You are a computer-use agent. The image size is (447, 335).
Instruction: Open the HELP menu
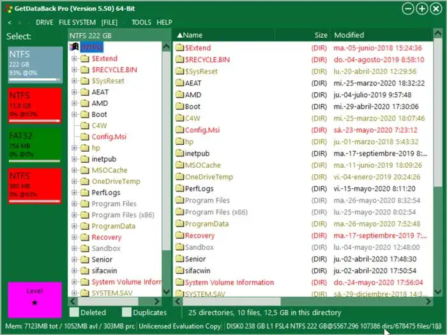164,22
